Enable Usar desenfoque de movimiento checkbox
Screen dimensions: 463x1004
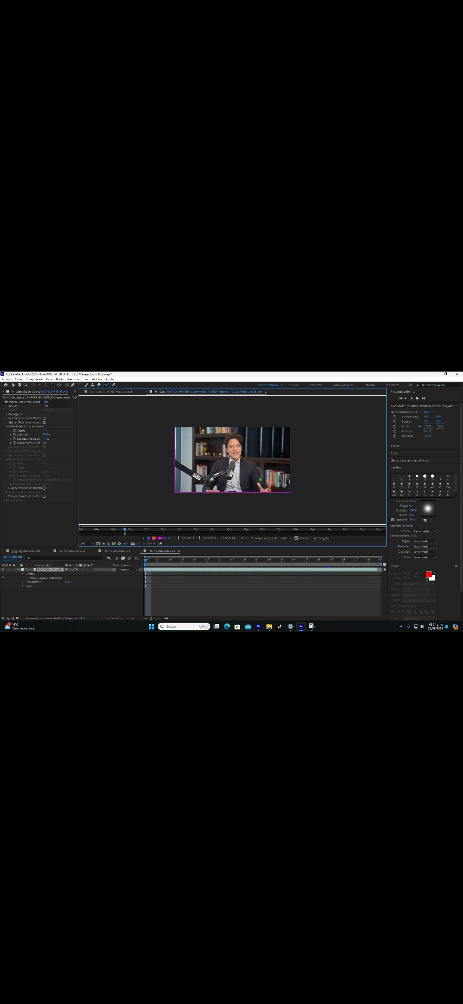tap(44, 488)
